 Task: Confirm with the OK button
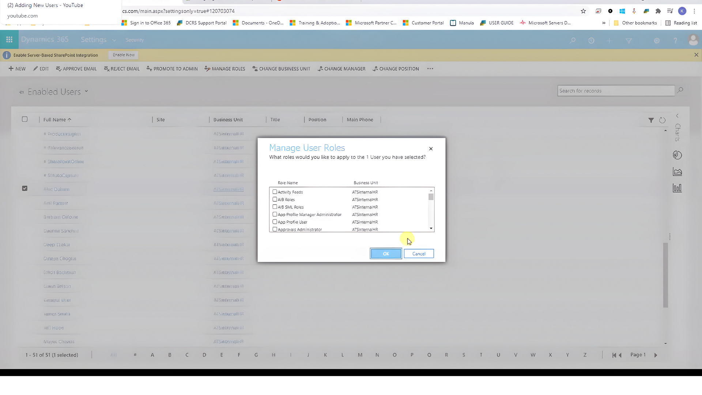[386, 253]
